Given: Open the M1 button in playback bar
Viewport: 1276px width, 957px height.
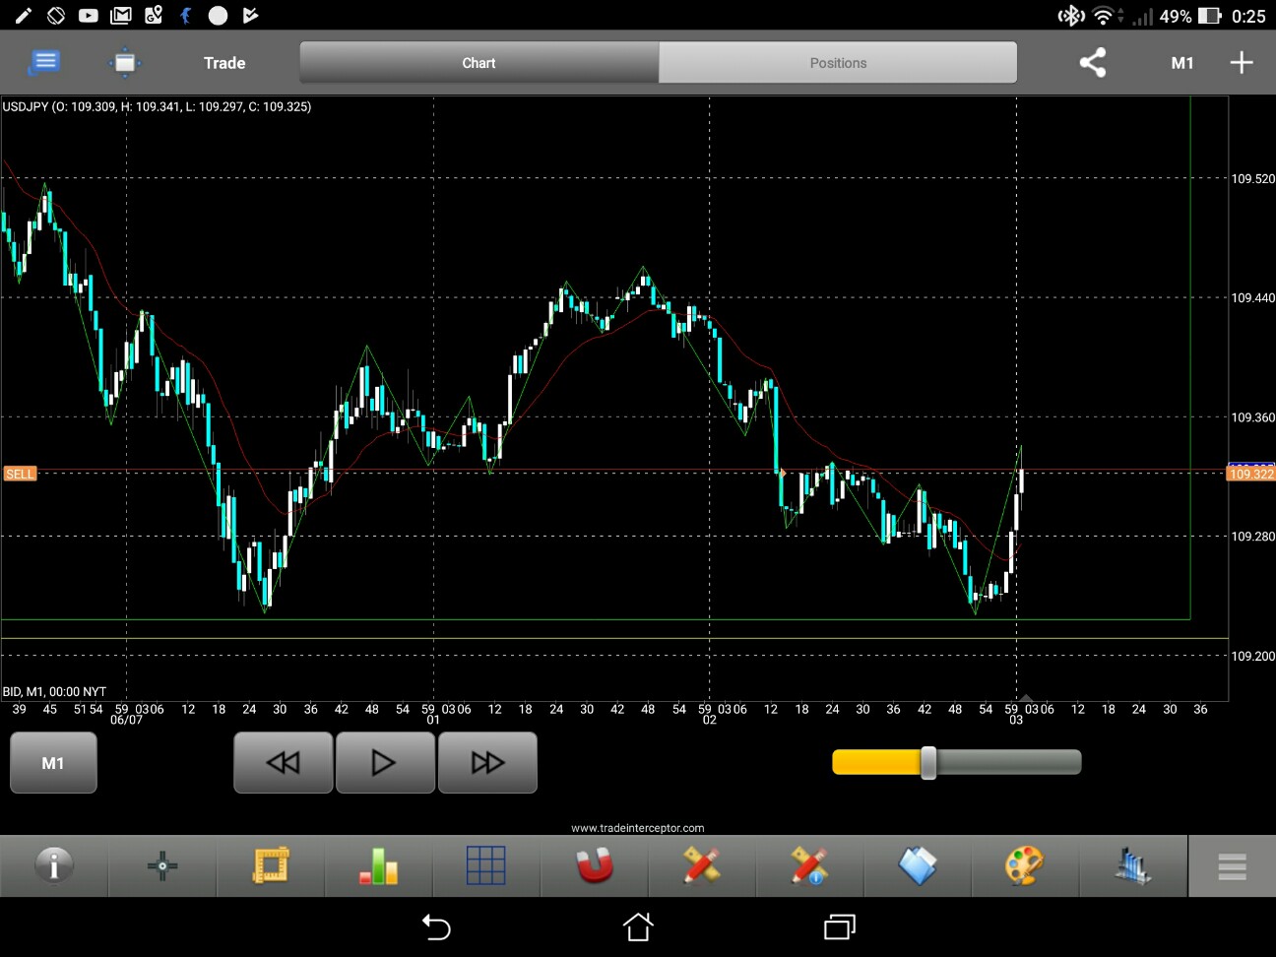Looking at the screenshot, I should pos(53,763).
